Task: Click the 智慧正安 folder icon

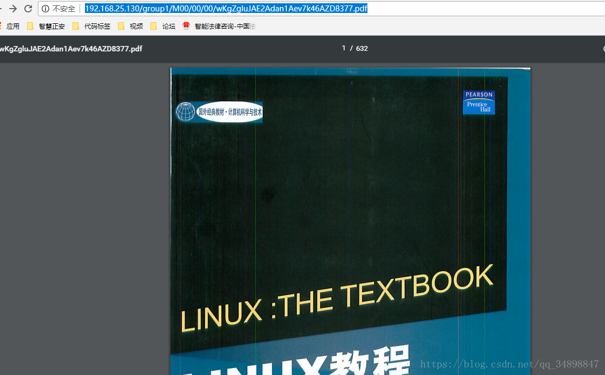Action: [x=30, y=26]
